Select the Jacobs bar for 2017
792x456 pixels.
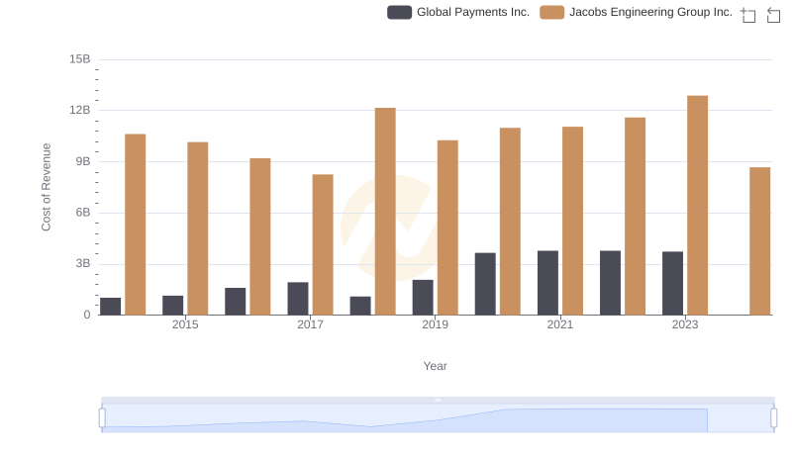tap(323, 244)
